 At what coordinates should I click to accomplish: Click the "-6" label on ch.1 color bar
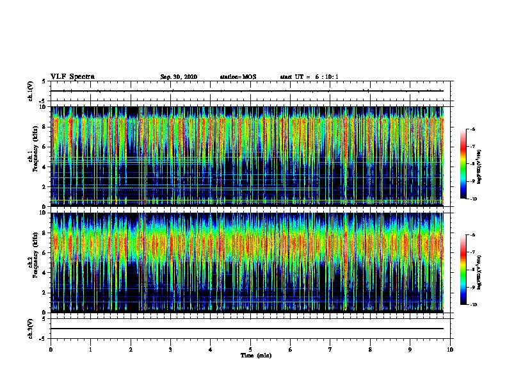[x=472, y=129]
